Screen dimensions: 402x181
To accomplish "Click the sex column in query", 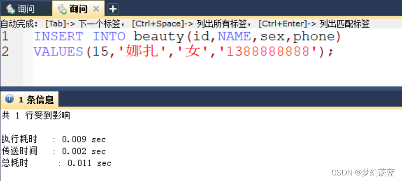I will tap(273, 37).
